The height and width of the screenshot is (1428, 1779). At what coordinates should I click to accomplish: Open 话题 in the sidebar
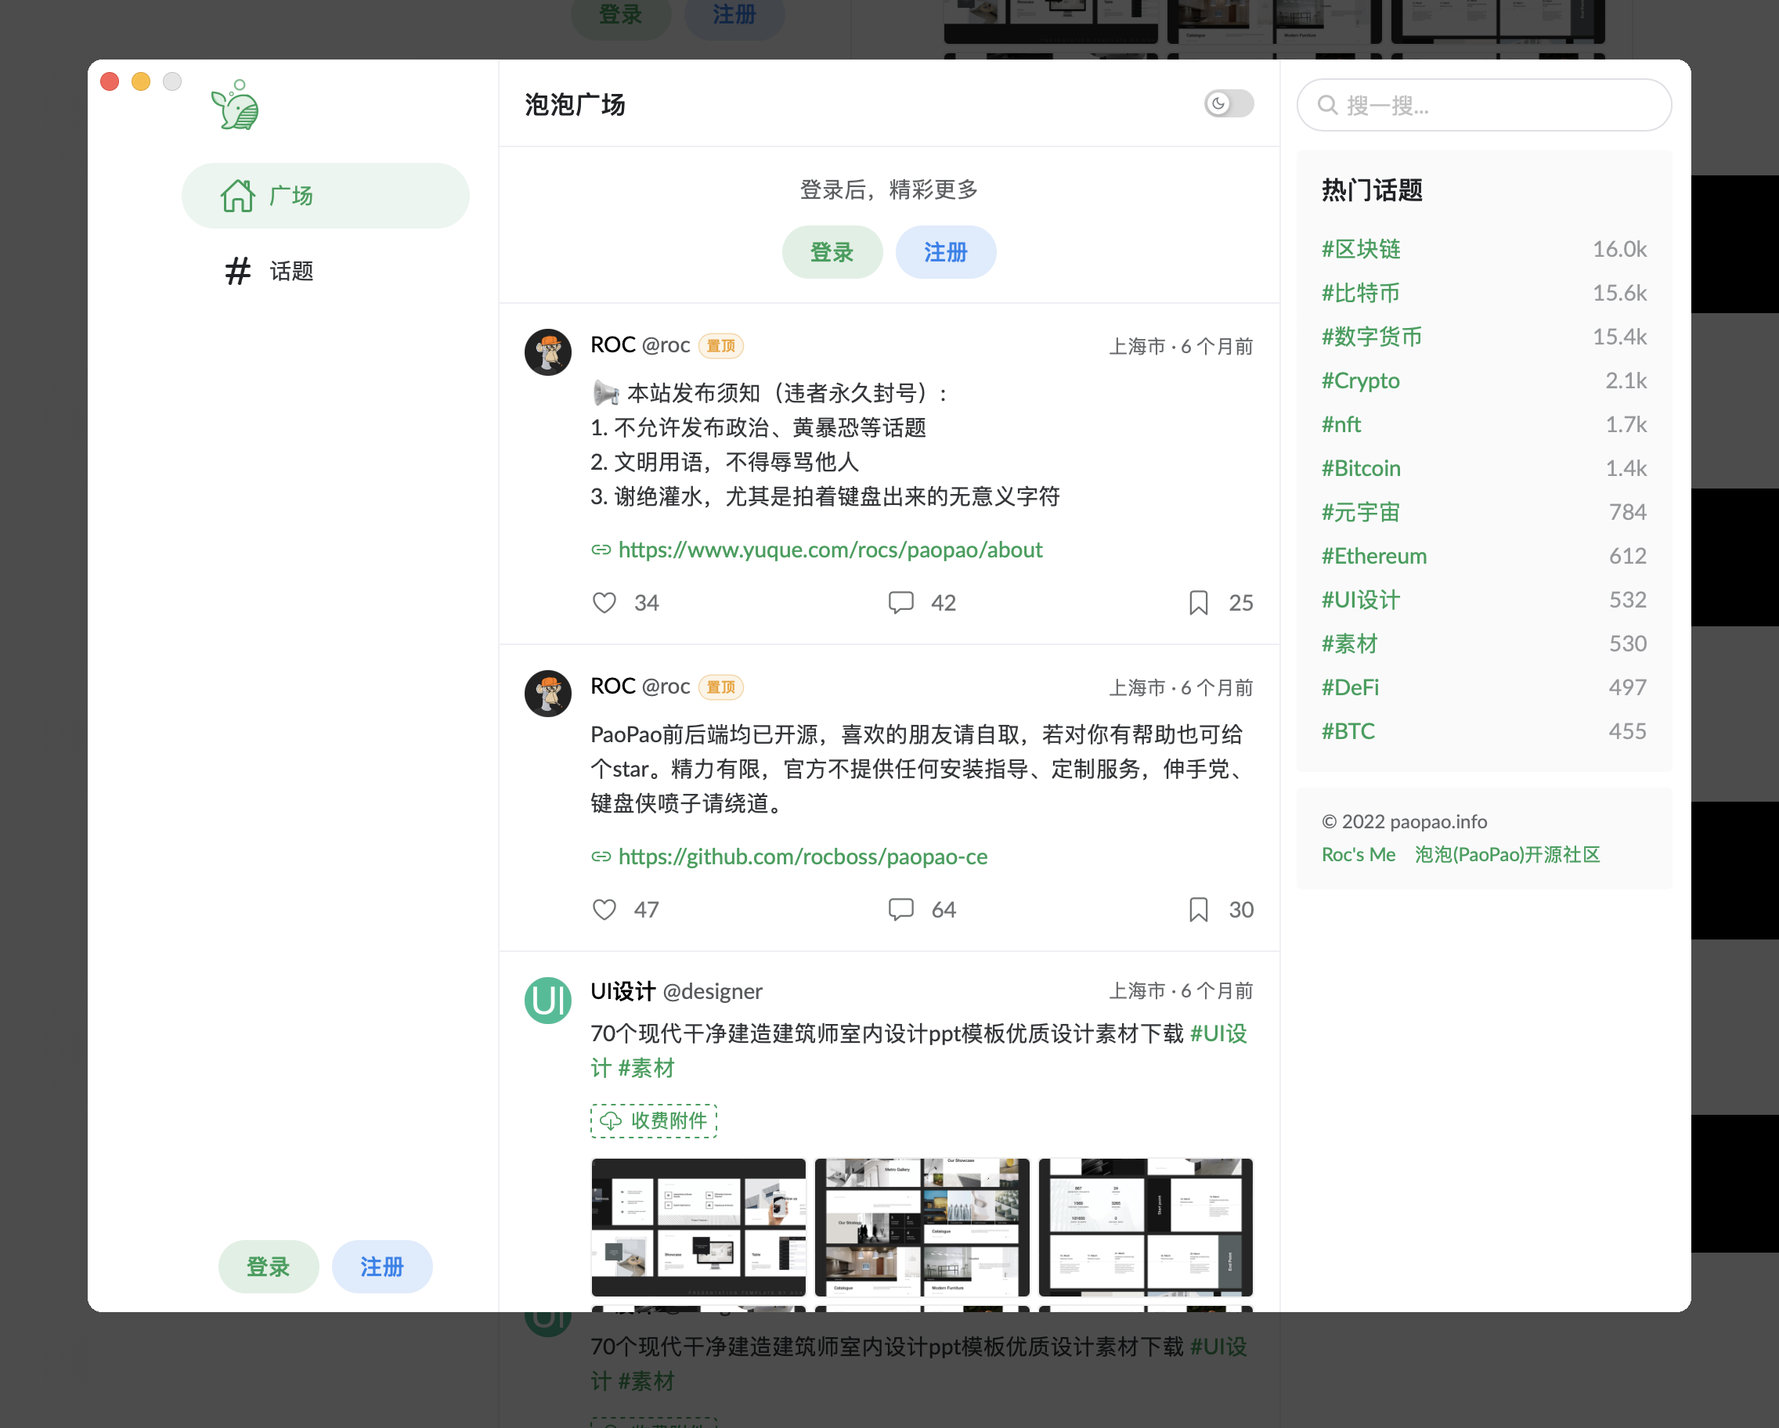point(290,272)
